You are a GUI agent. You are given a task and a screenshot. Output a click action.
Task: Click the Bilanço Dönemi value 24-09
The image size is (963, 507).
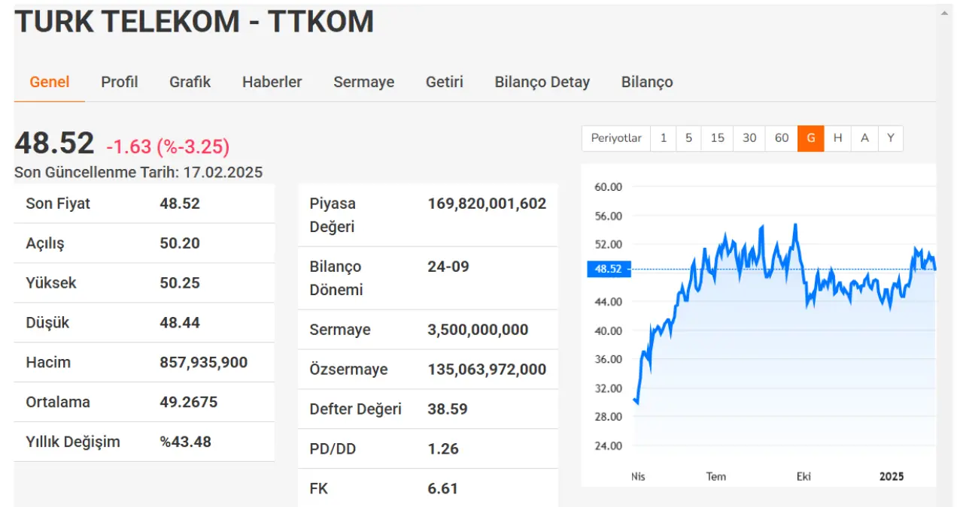pos(448,267)
